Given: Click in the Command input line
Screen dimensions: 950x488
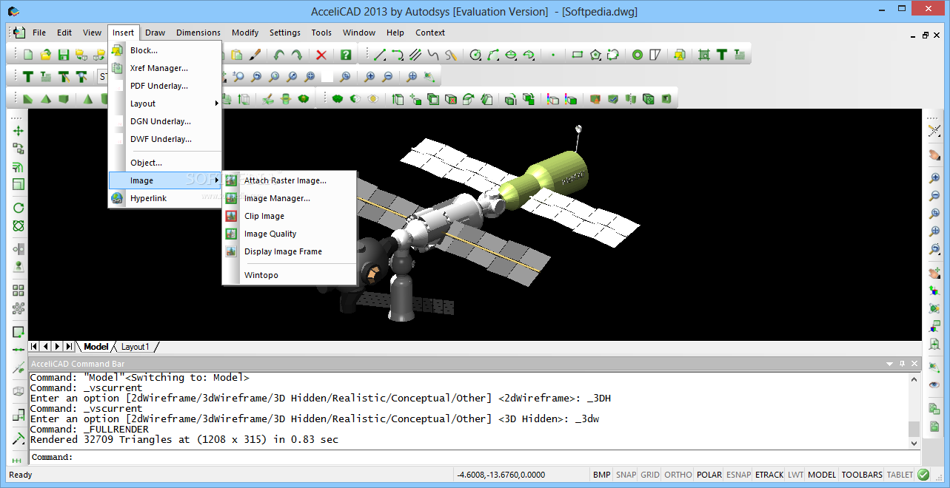Looking at the screenshot, I should pyautogui.click(x=474, y=457).
